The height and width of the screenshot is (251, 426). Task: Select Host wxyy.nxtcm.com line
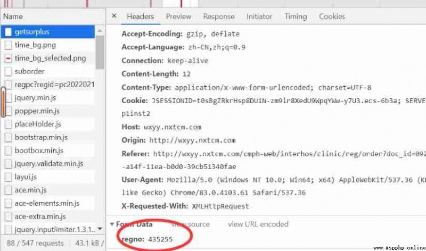pos(161,127)
